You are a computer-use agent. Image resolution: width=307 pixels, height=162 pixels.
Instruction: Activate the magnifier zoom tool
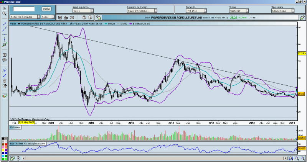coord(4,13)
